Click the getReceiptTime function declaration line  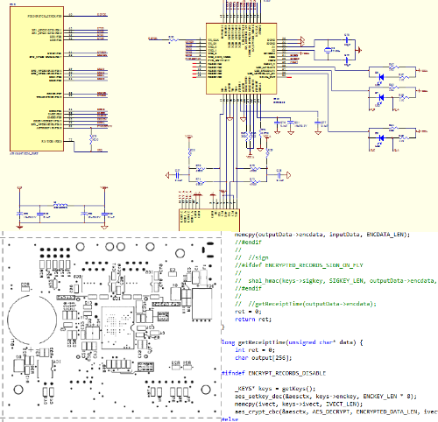[x=292, y=342]
